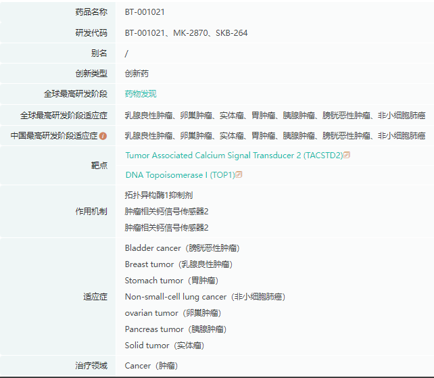Viewport: 434px width, 378px height.
Task: Open DNA Topoisomerase I (TOP1) link
Action: tap(180, 175)
